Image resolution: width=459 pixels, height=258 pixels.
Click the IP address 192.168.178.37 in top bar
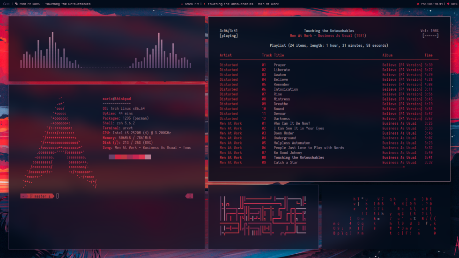click(x=432, y=4)
